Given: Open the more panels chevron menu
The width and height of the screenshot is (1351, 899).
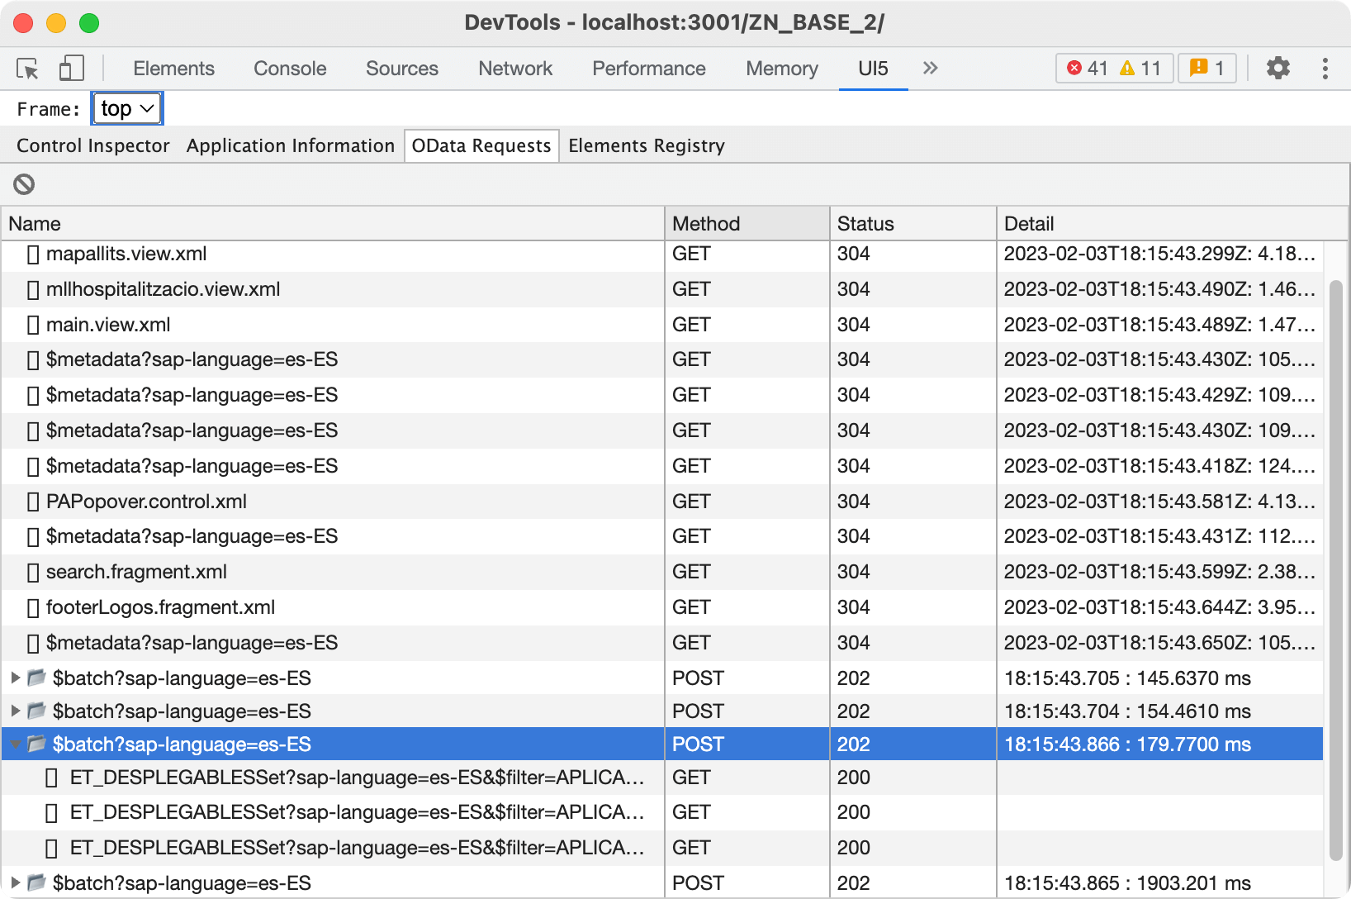Looking at the screenshot, I should (x=930, y=69).
